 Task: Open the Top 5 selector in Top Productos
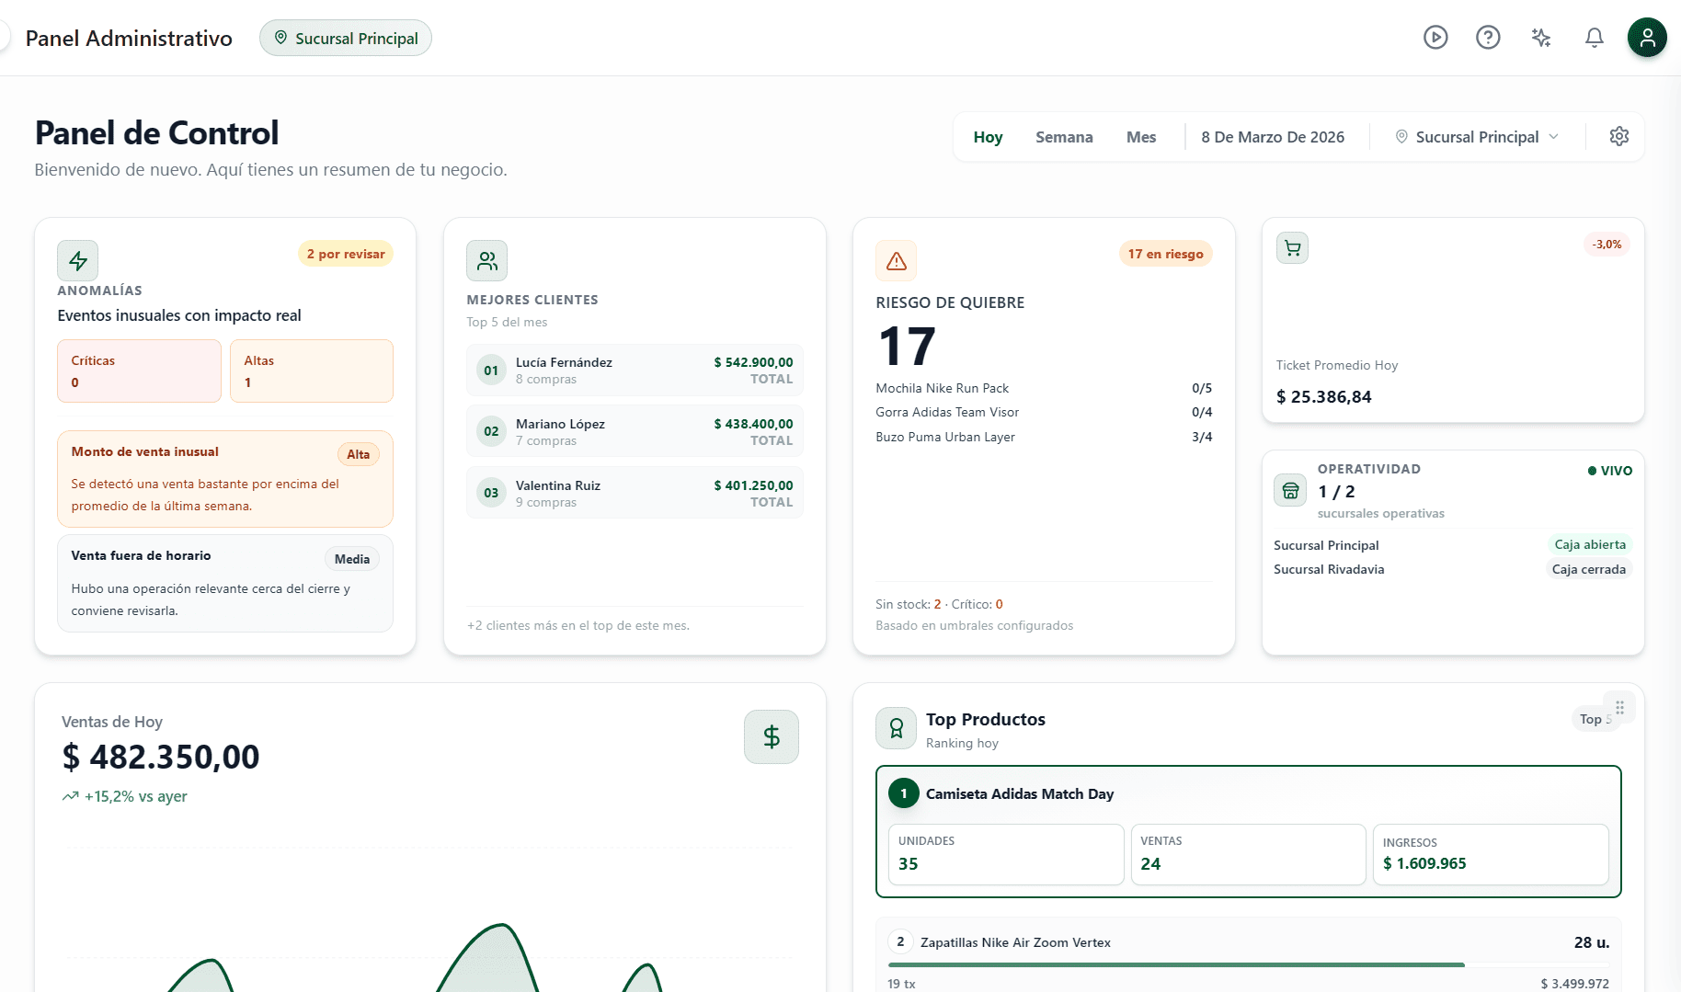[x=1595, y=719]
